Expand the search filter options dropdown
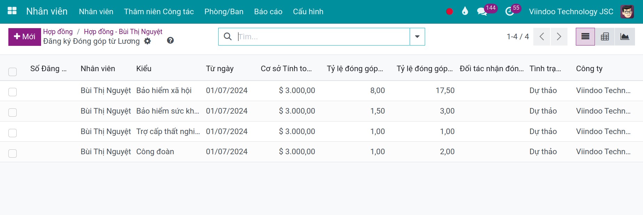This screenshot has width=643, height=215. (x=417, y=36)
